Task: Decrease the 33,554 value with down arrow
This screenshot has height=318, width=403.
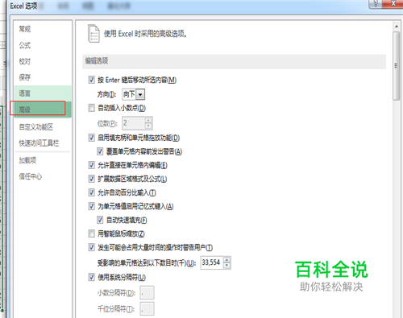Action: [227, 266]
